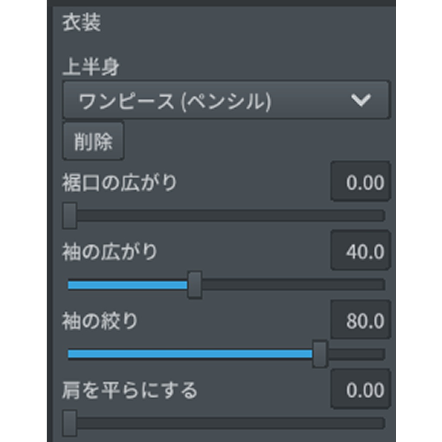
Task: Click the blue filled track of 袖の絞り
Action: click(190, 353)
